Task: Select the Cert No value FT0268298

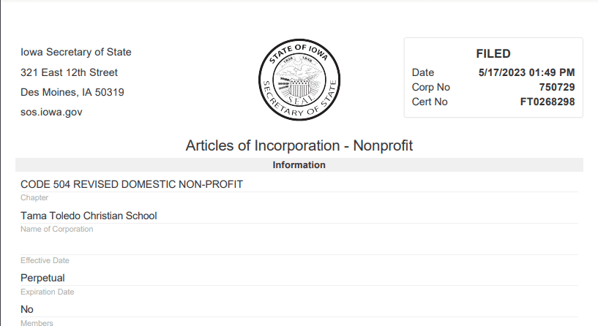Action: click(547, 102)
